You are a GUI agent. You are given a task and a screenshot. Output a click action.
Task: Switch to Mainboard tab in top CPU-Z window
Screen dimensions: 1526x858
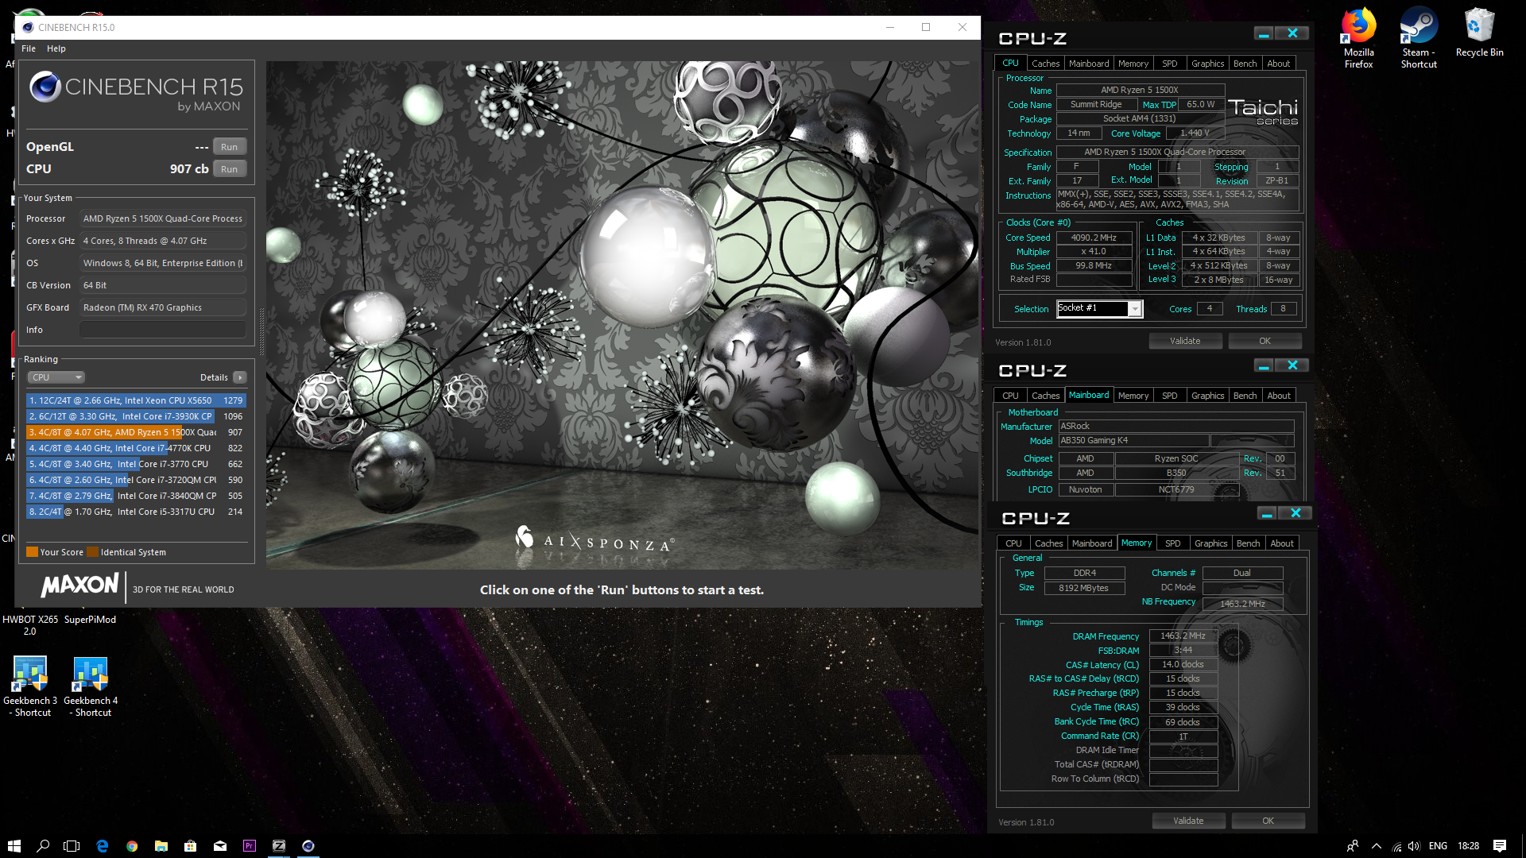click(x=1089, y=64)
